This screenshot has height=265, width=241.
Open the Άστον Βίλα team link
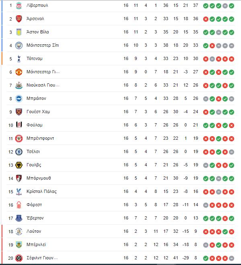38,32
